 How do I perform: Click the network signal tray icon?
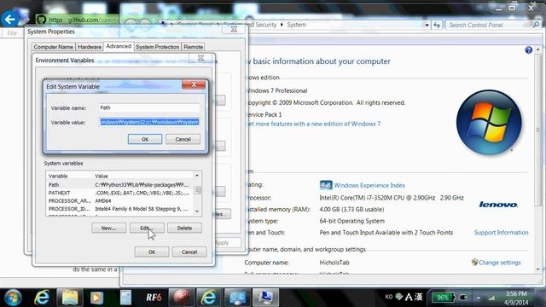click(491, 298)
